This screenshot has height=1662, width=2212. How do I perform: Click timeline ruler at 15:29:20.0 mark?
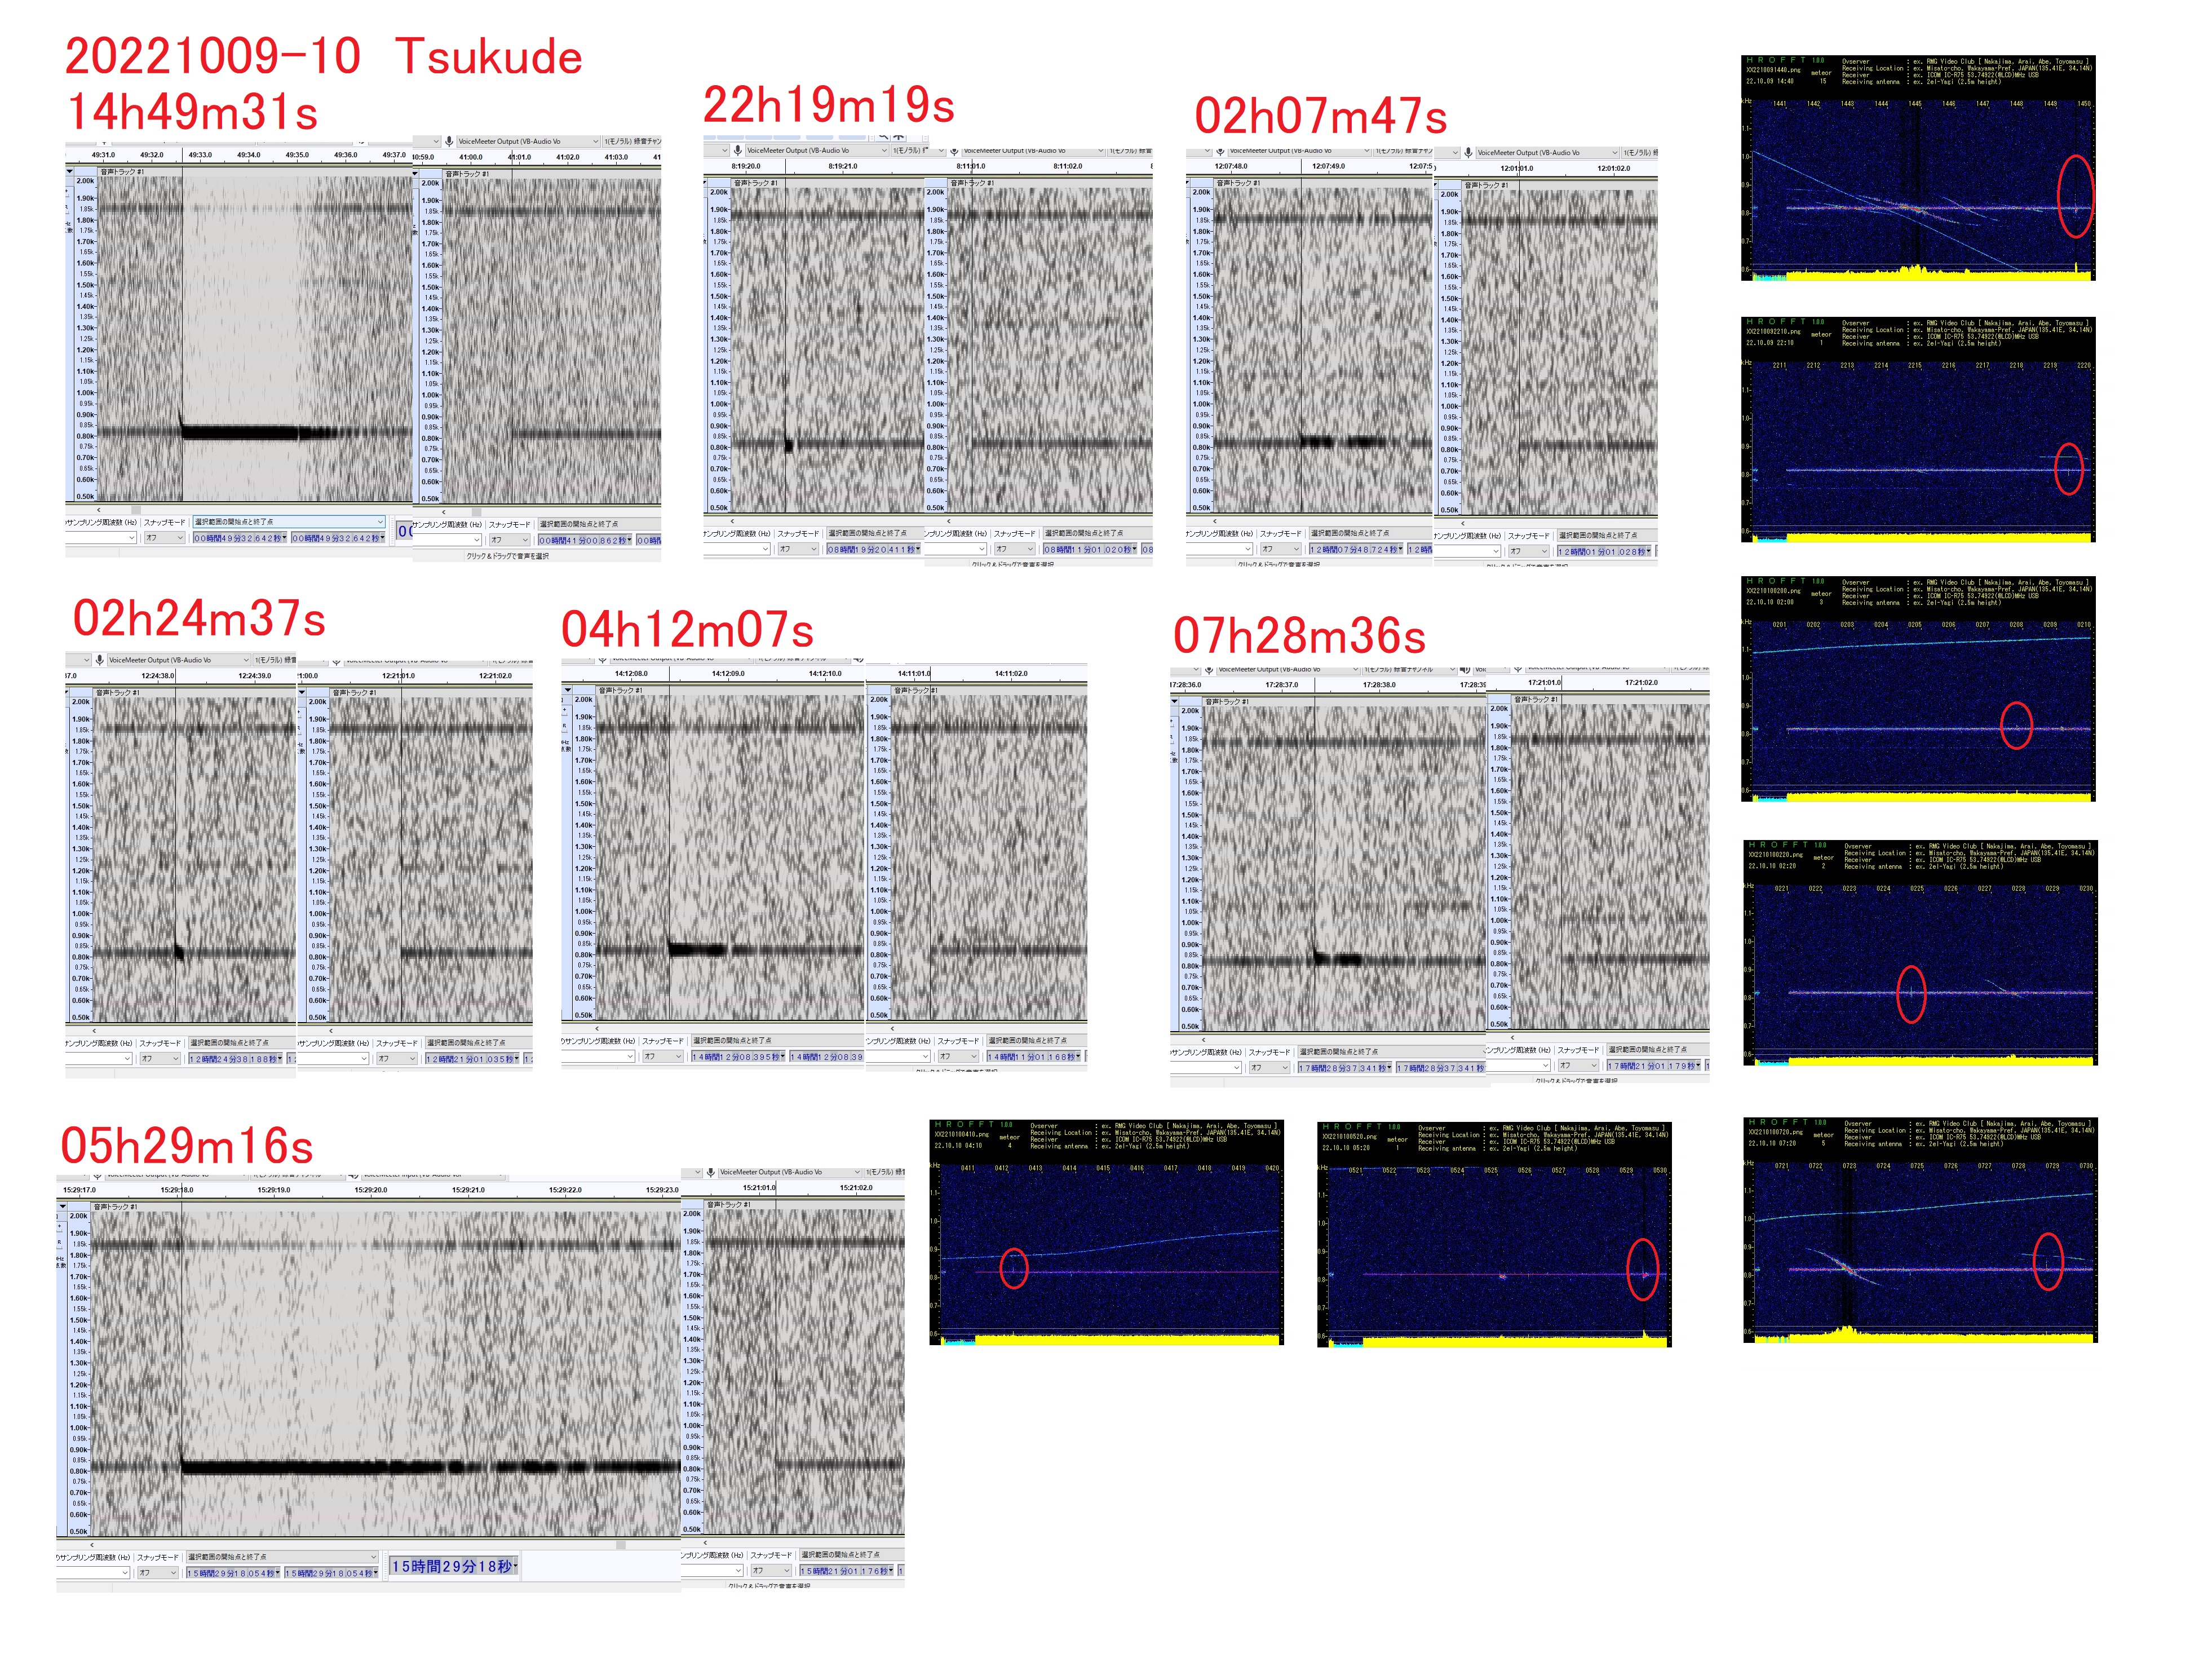click(370, 1190)
